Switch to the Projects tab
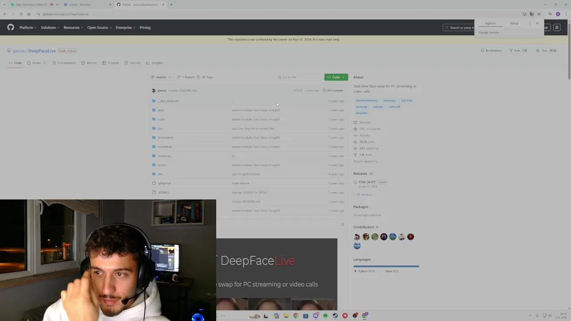 click(111, 63)
